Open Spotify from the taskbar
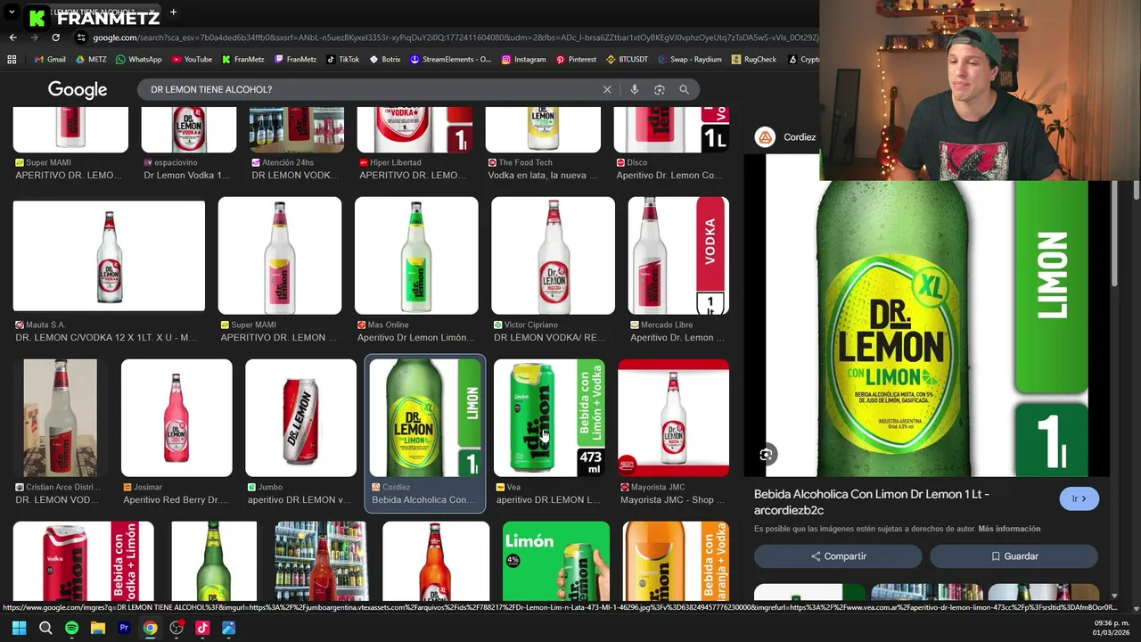Screen dimensions: 1141x642 [71, 628]
